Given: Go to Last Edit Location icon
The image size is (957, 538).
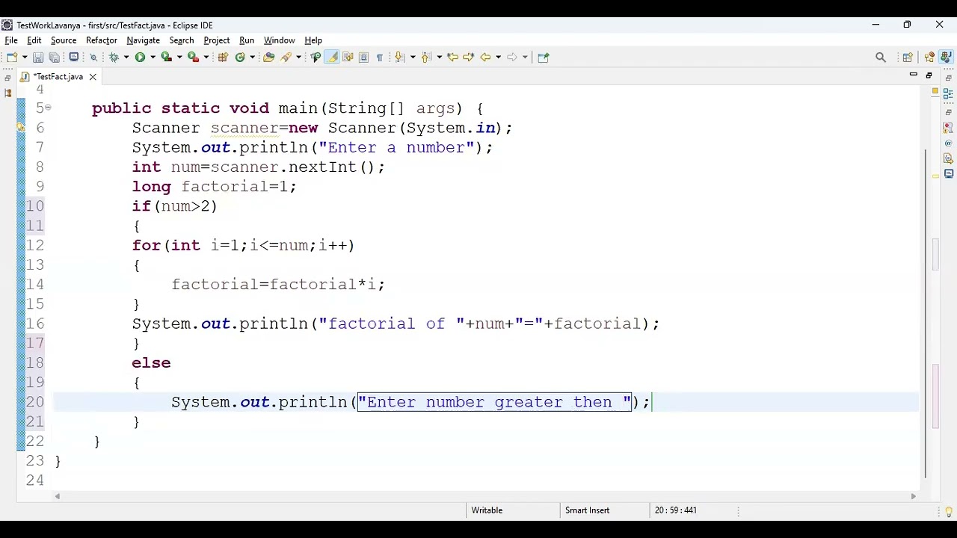Looking at the screenshot, I should click(x=452, y=57).
